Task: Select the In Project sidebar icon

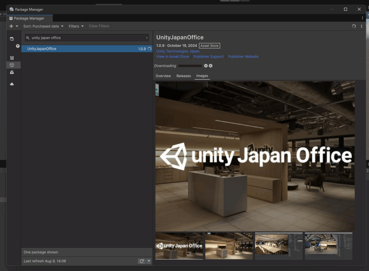Action: [x=12, y=39]
